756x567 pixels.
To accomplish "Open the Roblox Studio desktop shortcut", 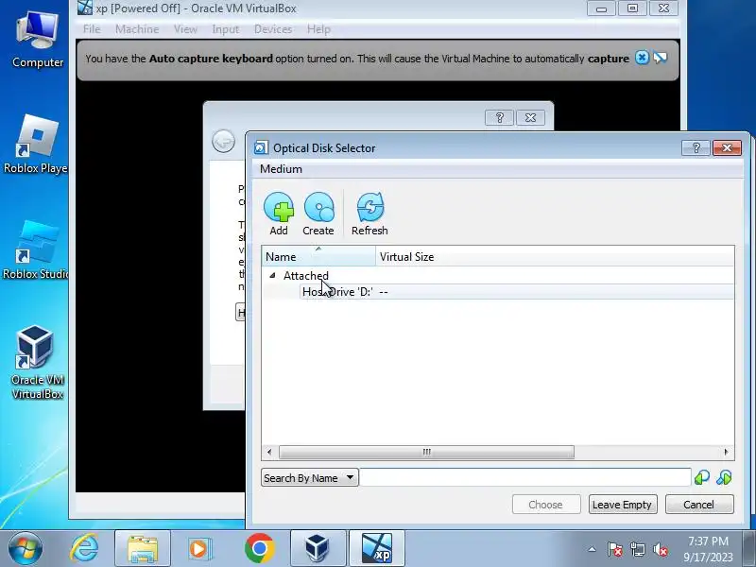I will click(36, 250).
